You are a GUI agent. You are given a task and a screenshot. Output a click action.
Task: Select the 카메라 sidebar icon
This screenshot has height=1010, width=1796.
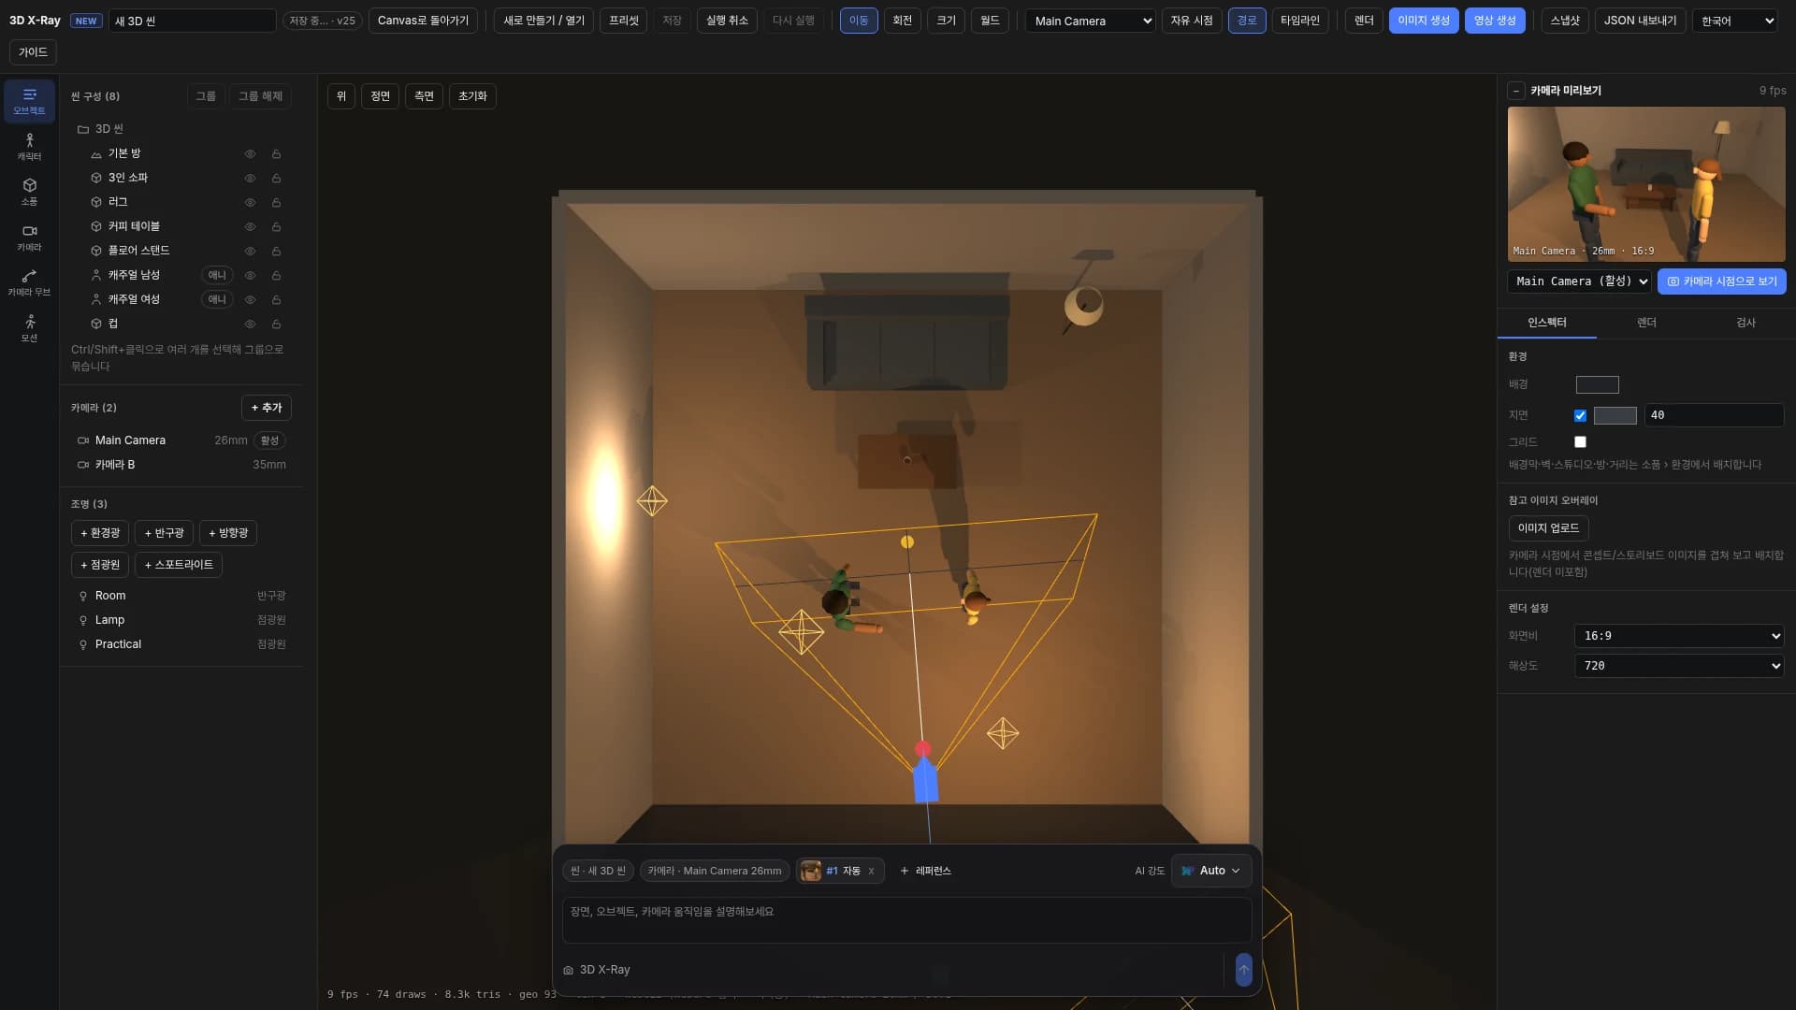29,238
